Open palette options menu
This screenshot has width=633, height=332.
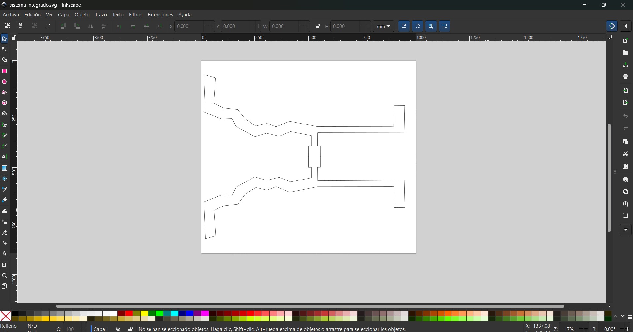[630, 317]
